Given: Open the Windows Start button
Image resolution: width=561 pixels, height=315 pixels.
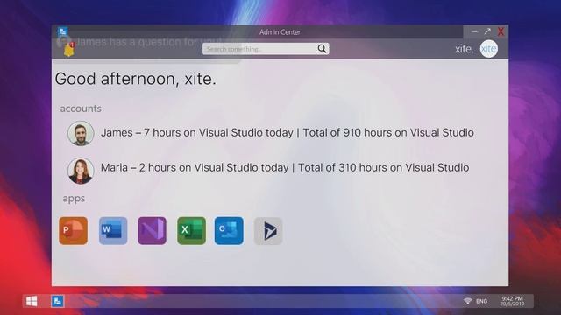Looking at the screenshot, I should (32, 301).
